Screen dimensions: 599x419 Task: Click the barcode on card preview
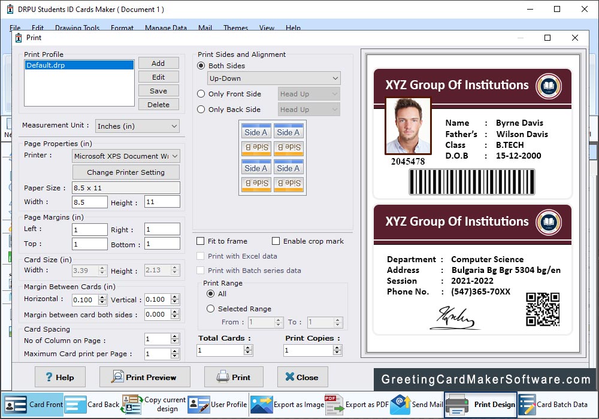tap(472, 182)
